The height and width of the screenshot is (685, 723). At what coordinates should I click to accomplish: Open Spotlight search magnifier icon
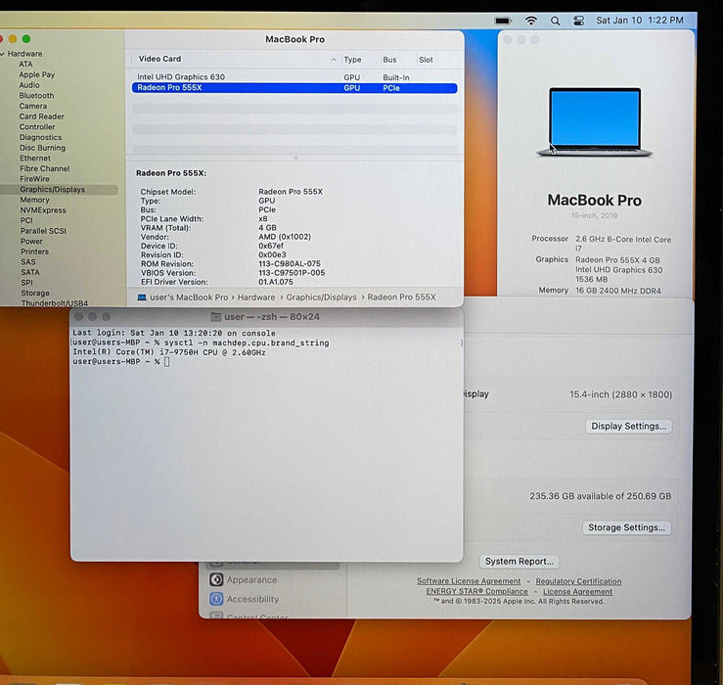click(x=555, y=21)
